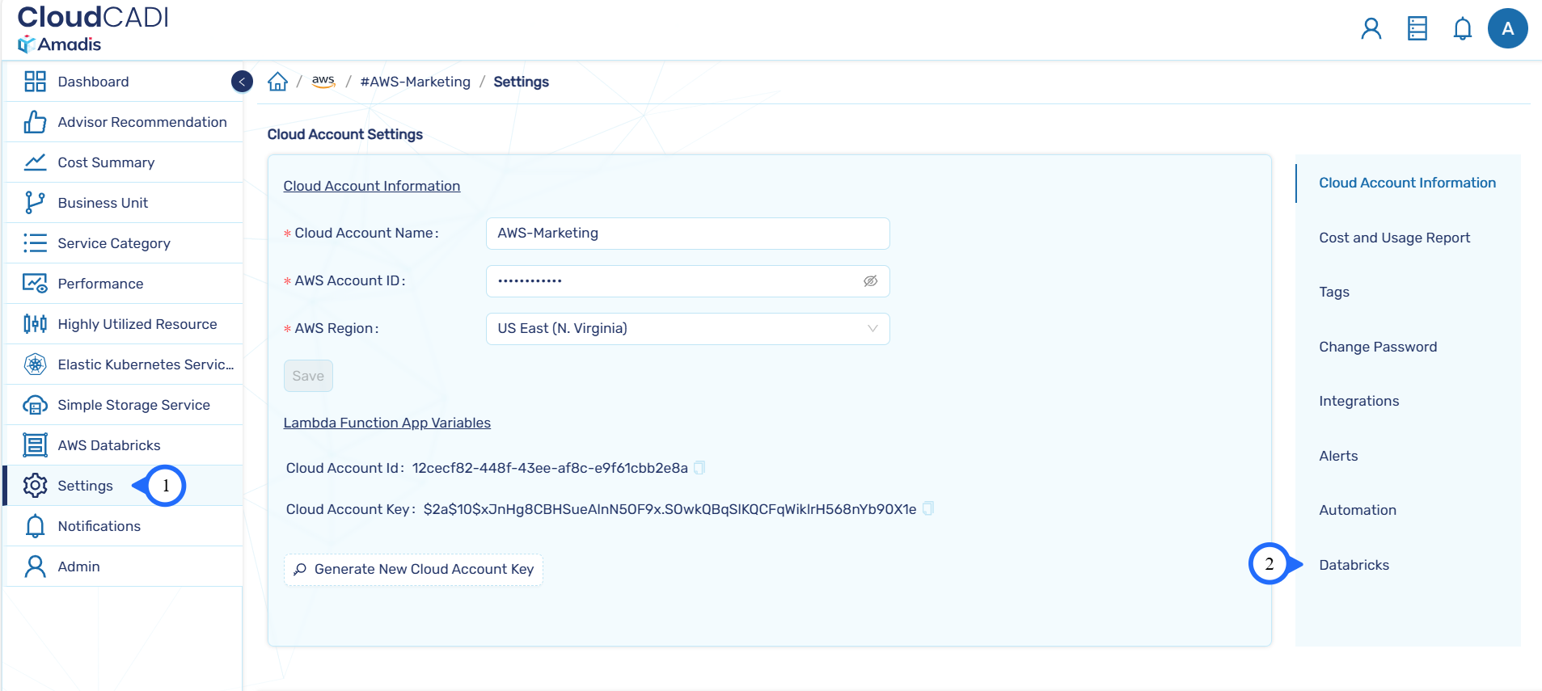
Task: Open Simple Storage Service menu item
Action: 124,405
